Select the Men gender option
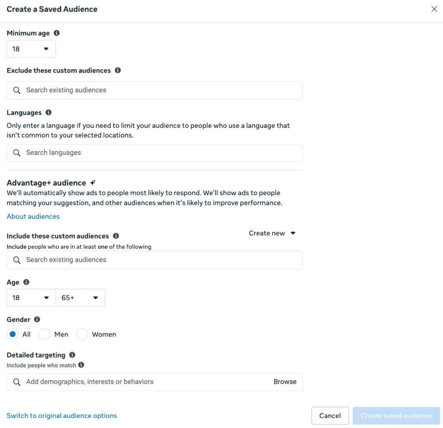The image size is (443, 428). (x=44, y=334)
